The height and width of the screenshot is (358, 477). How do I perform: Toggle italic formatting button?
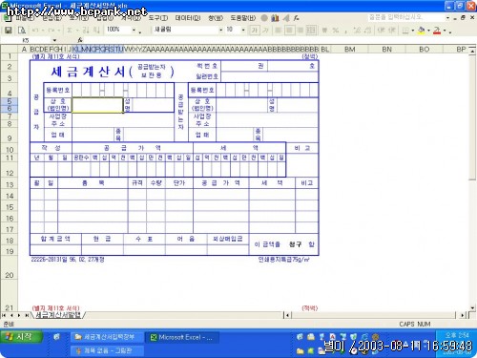(x=265, y=31)
